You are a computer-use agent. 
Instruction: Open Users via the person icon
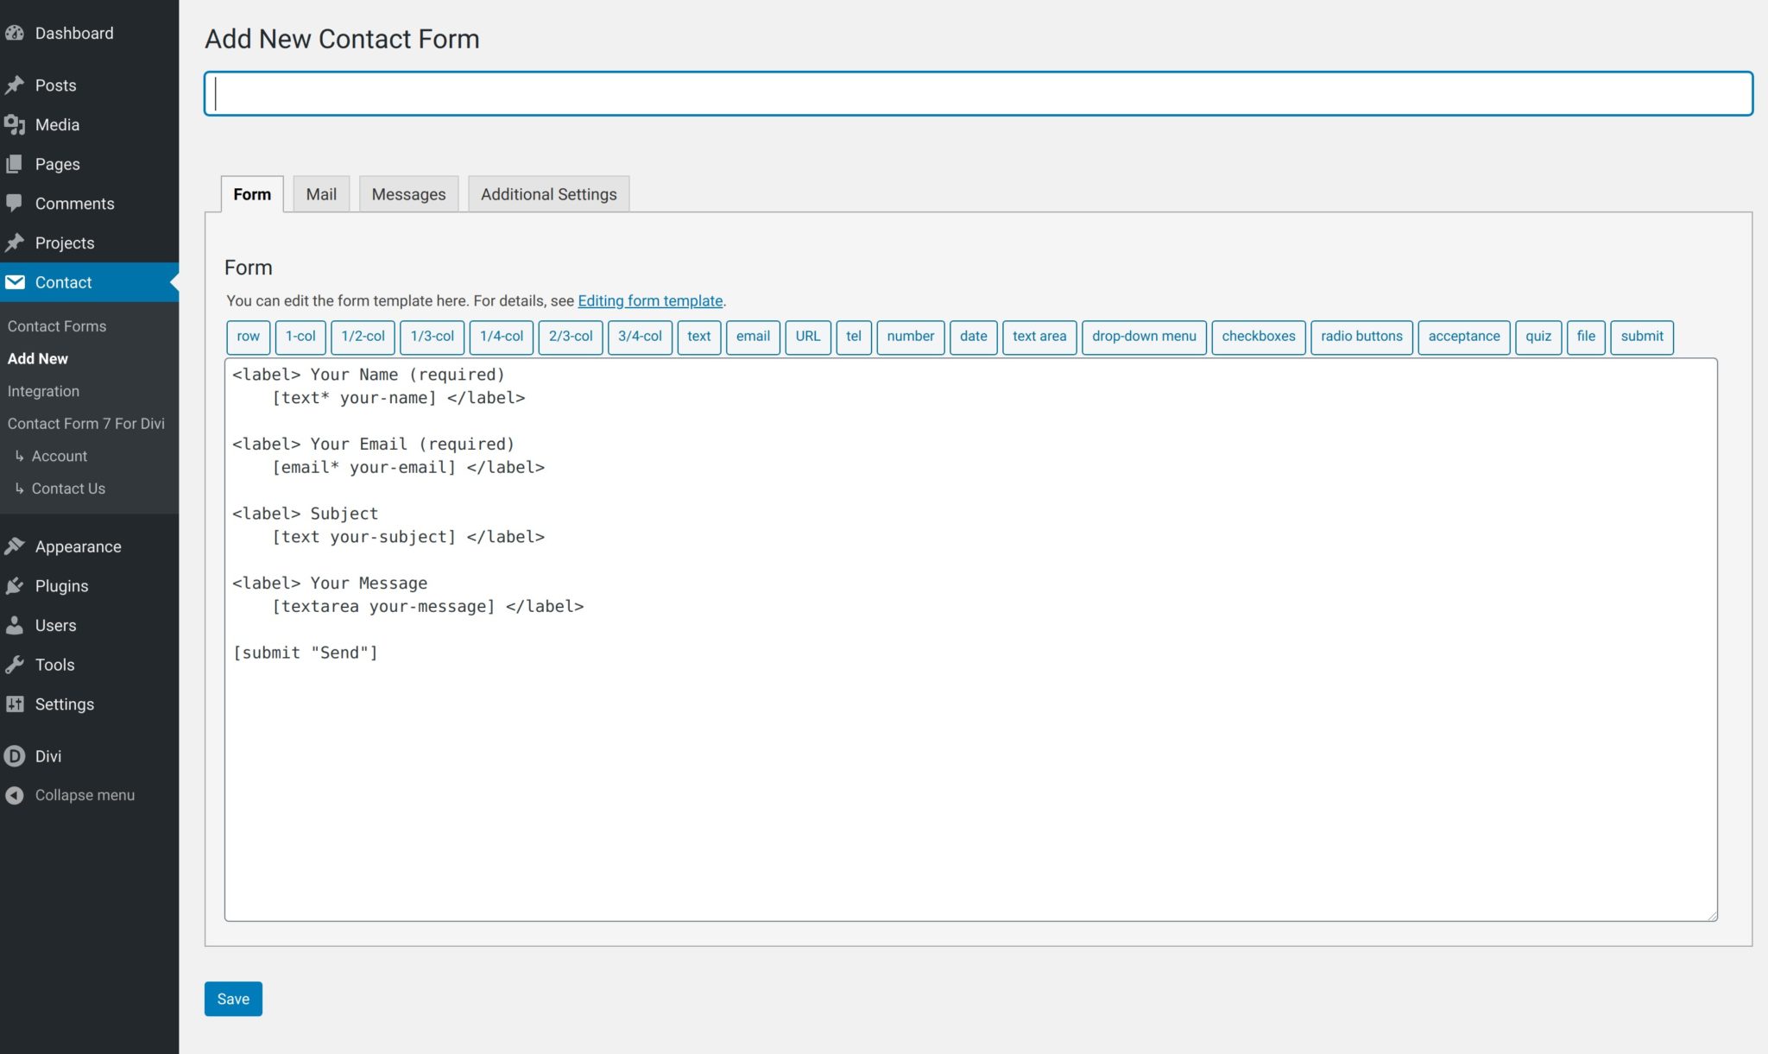[16, 625]
